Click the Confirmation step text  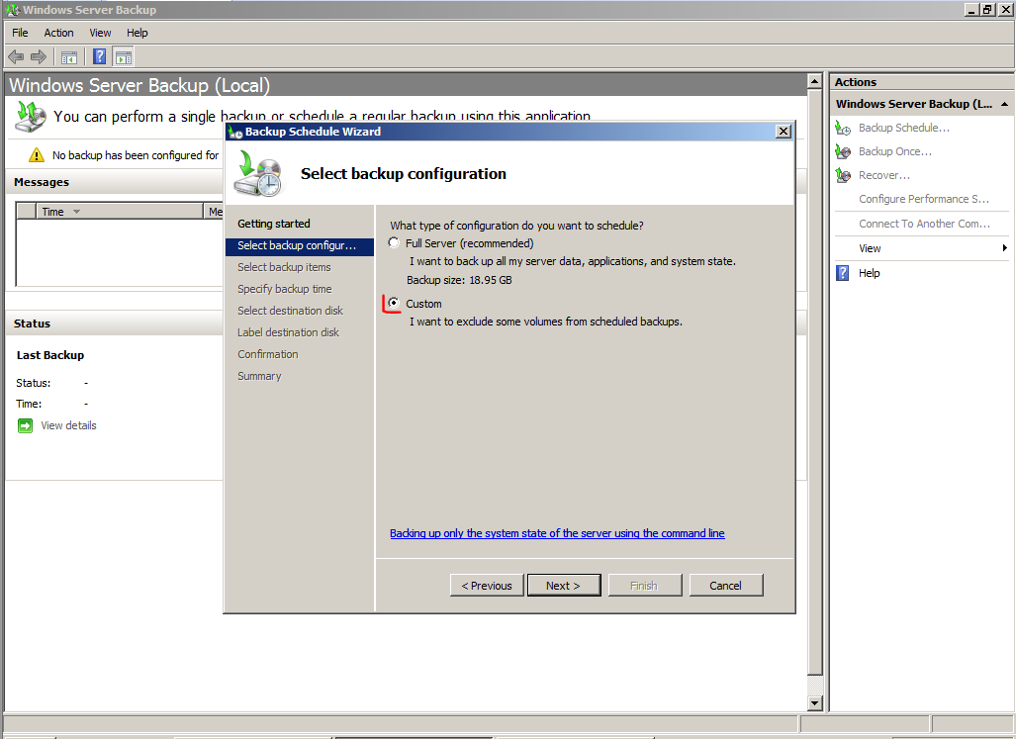[268, 354]
